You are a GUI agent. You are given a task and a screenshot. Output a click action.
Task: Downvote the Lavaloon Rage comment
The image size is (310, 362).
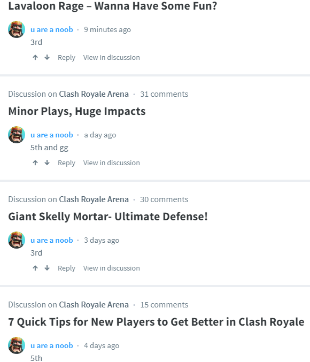[47, 57]
